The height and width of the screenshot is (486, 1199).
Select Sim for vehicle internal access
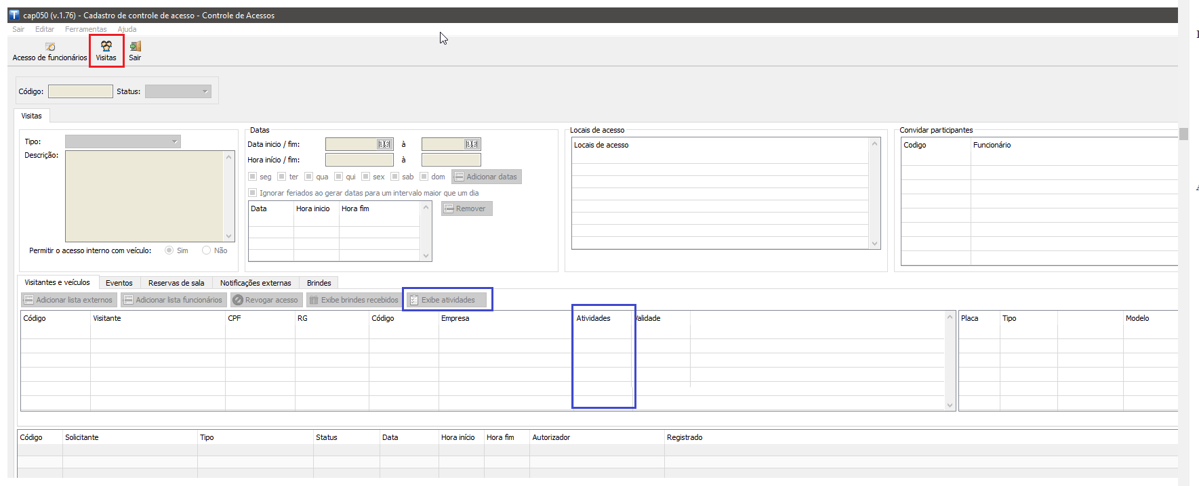click(169, 250)
